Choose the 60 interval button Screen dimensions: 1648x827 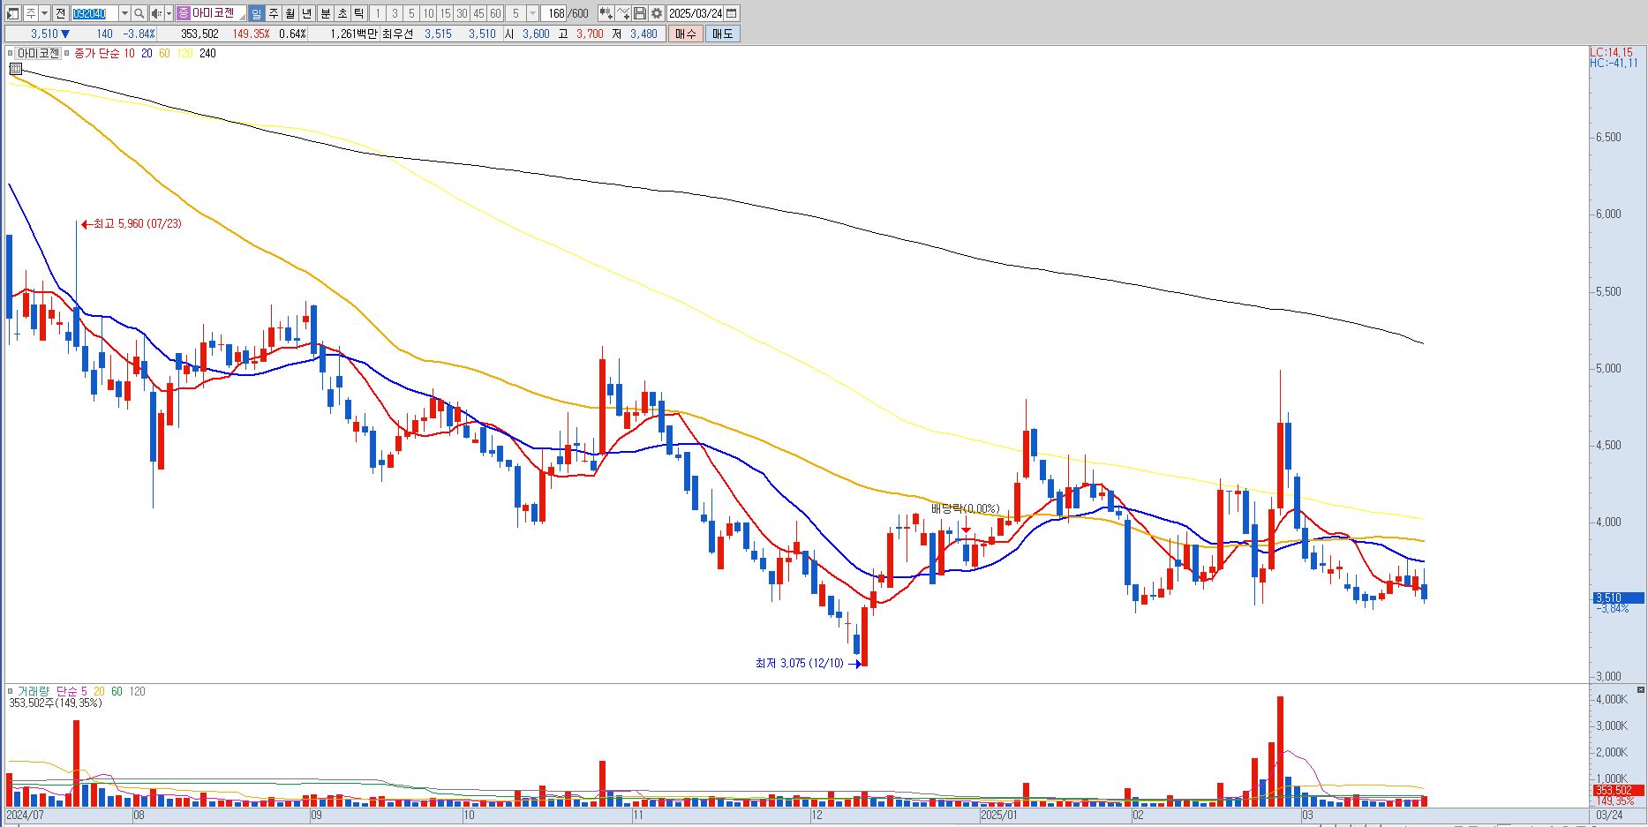(495, 13)
